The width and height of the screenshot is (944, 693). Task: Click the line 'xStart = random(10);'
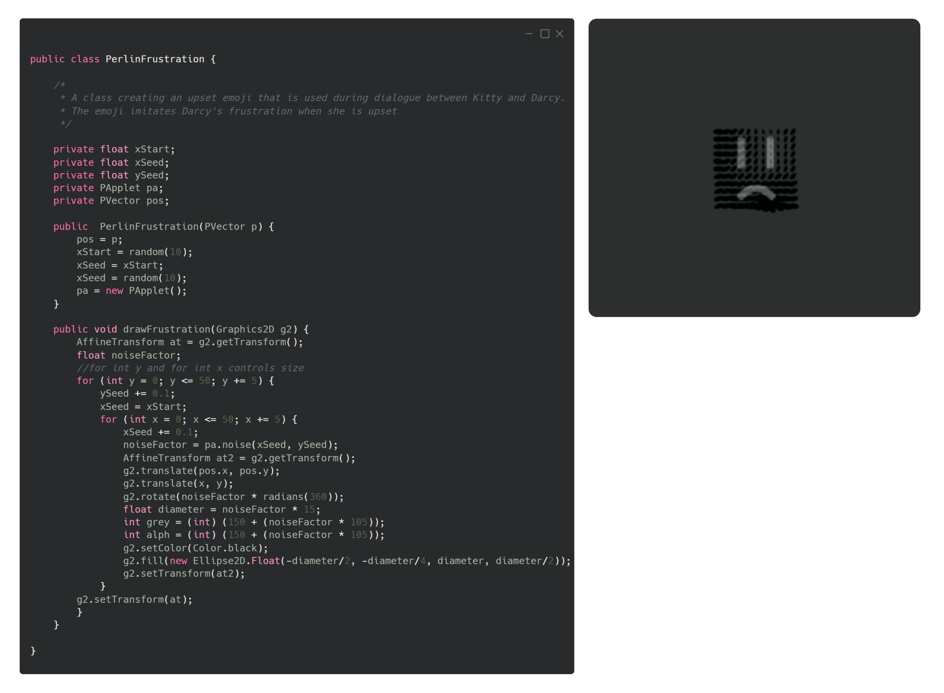[x=134, y=252]
